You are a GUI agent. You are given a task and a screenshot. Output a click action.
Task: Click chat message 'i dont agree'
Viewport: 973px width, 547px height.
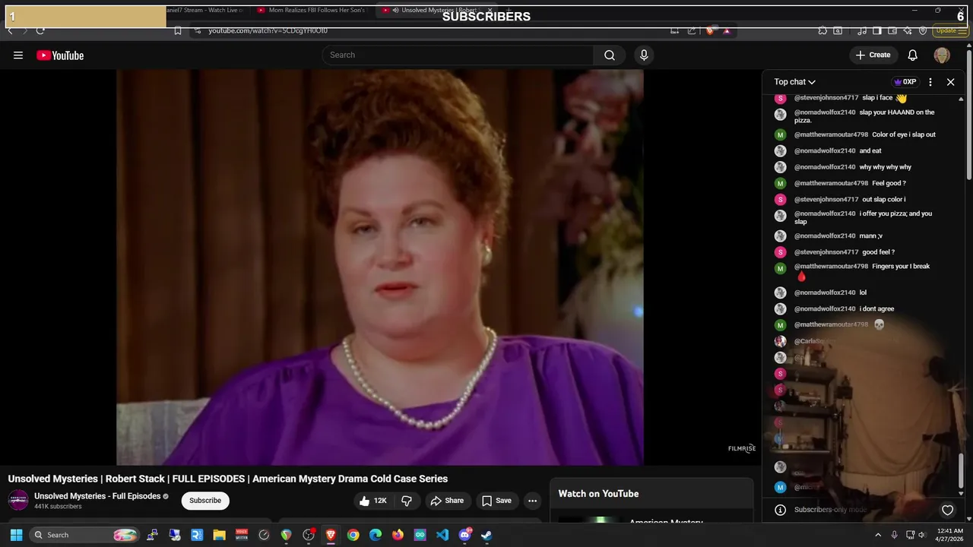(876, 309)
